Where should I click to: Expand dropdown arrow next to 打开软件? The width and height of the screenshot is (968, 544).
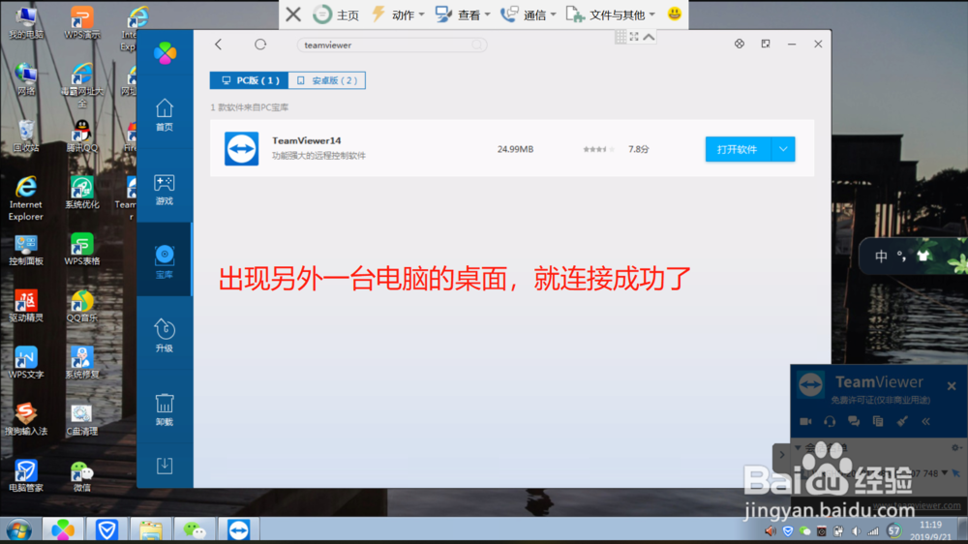(783, 149)
